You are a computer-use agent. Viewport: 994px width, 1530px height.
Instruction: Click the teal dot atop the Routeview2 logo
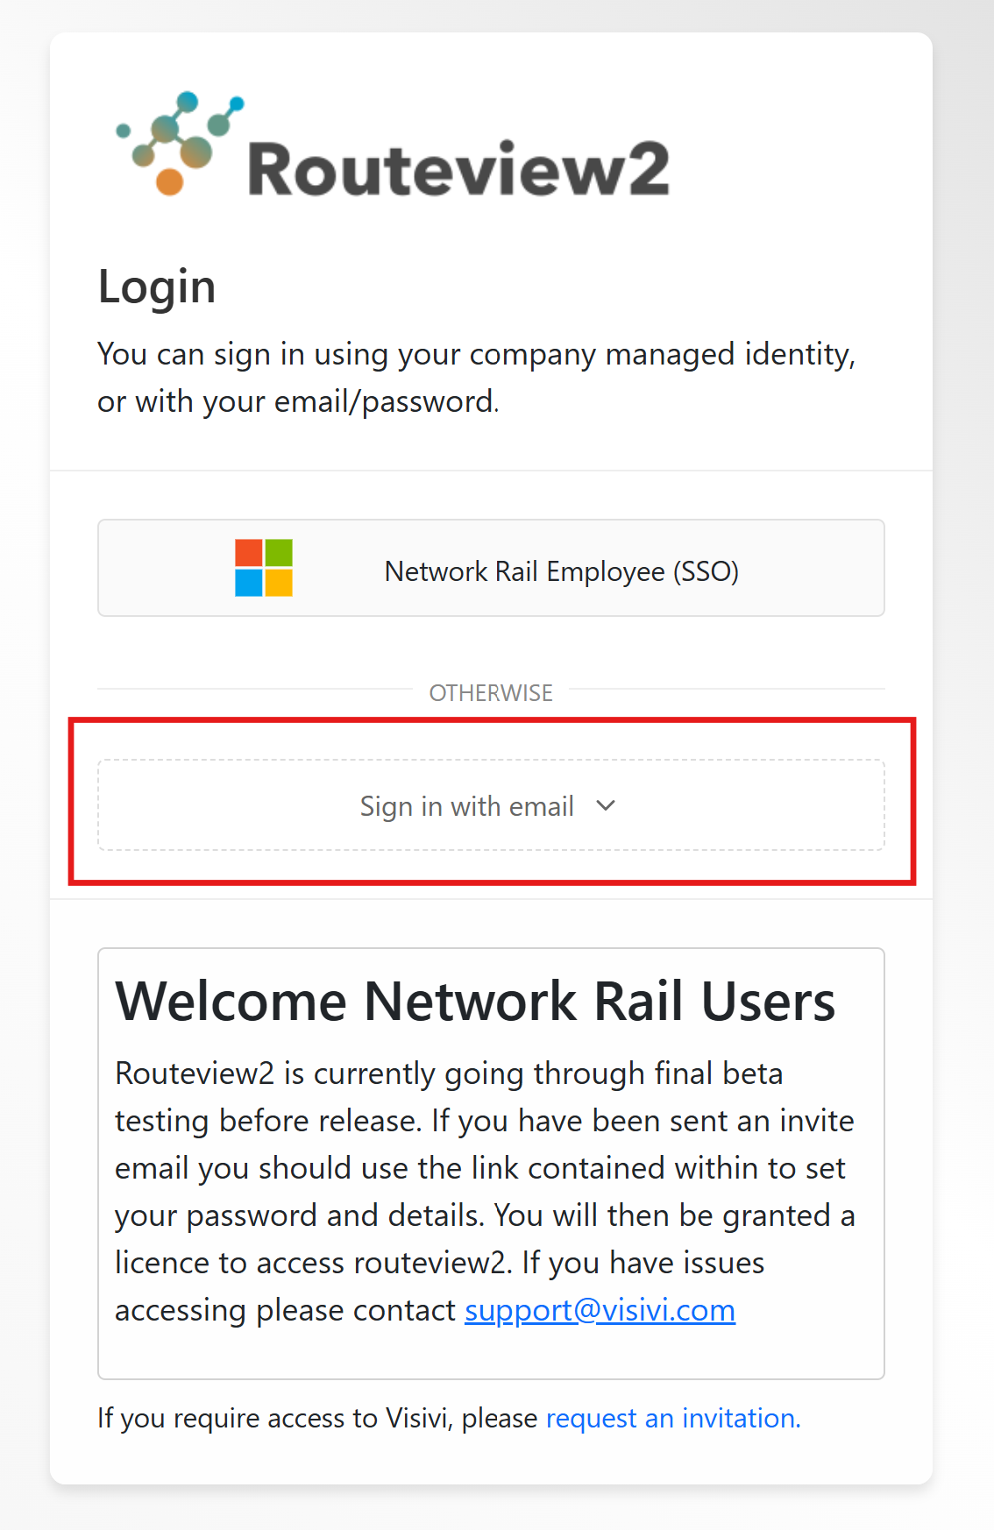pyautogui.click(x=187, y=103)
